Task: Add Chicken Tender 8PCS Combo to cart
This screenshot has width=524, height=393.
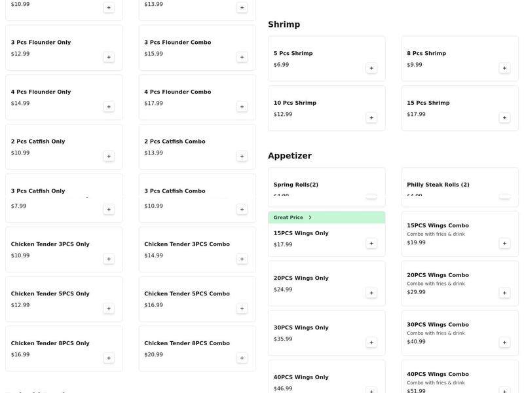Action: [242, 358]
